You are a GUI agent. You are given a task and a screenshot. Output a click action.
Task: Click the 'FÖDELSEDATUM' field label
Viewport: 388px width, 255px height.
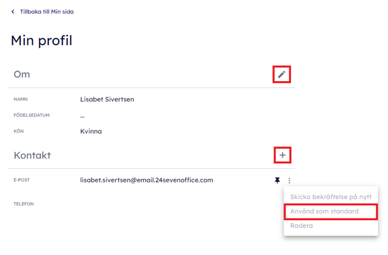(x=32, y=115)
